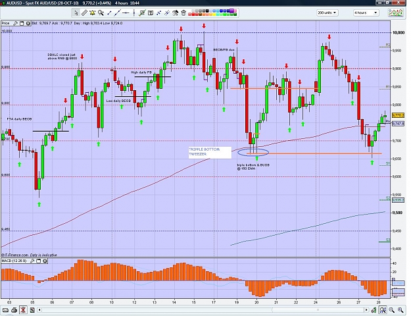This screenshot has width=411, height=316.
Task: Click the 9,747.8 price label
Action: (x=398, y=124)
